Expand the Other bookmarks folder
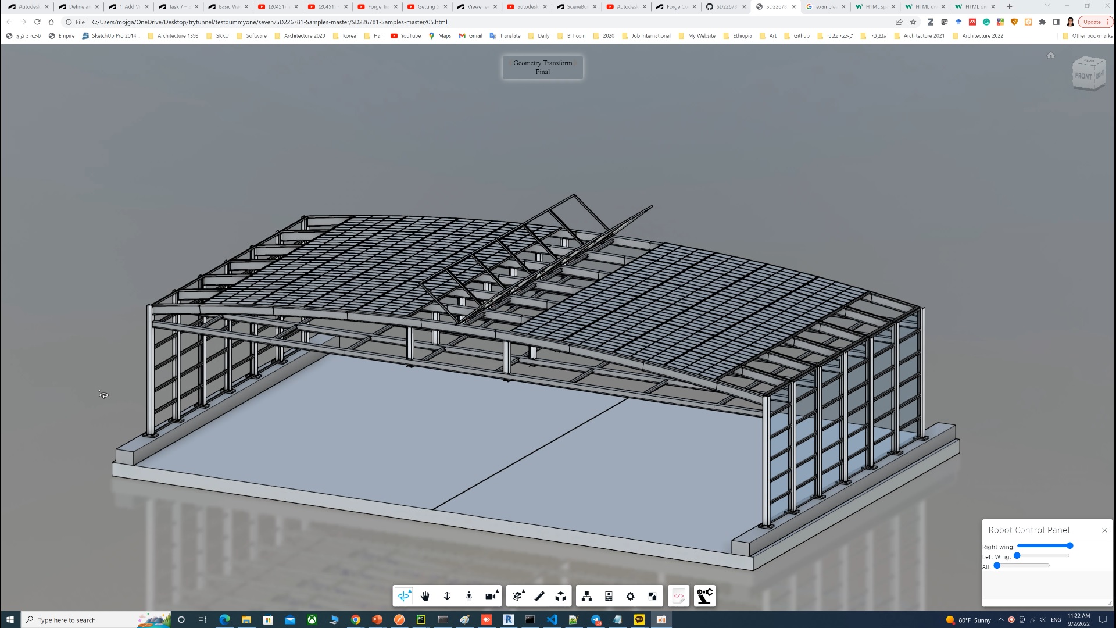Viewport: 1116px width, 628px height. tap(1087, 36)
